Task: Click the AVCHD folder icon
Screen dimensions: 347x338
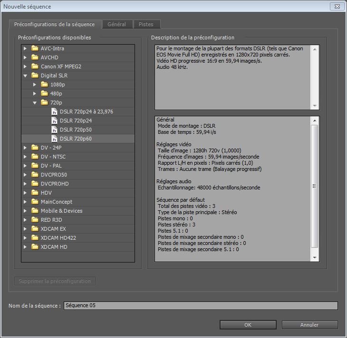Action: pyautogui.click(x=35, y=57)
